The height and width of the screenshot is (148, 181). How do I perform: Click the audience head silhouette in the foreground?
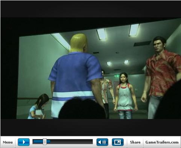tap(82, 108)
